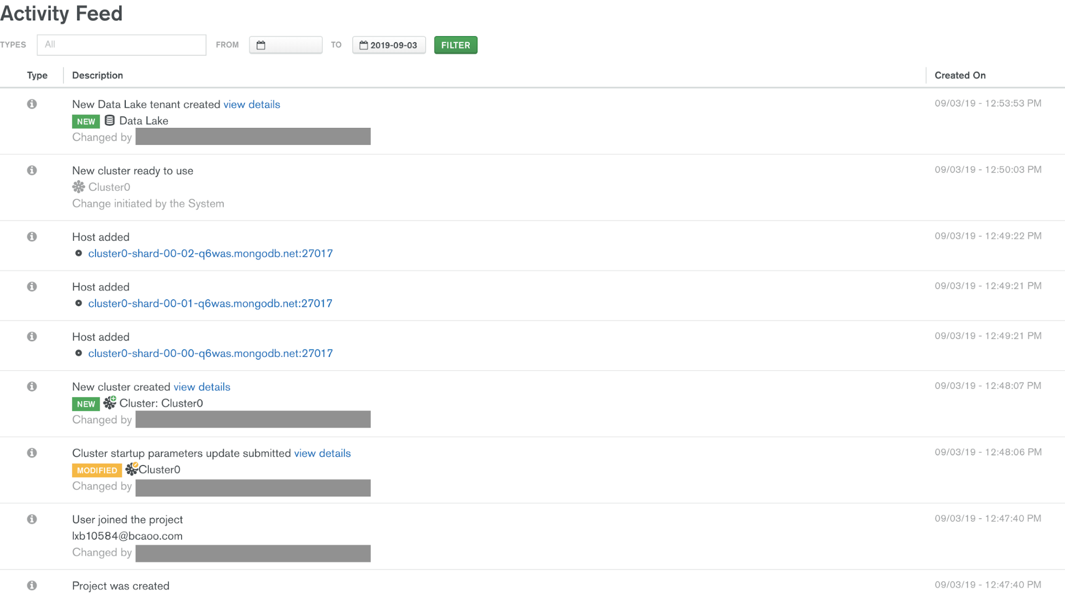This screenshot has height=604, width=1065.
Task: Click the Created On column header
Action: click(960, 76)
